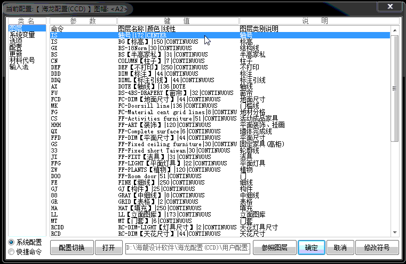Select the RCD row RC-DIM【天花尺寸】
The height and width of the screenshot is (264, 406).
[x=220, y=234]
